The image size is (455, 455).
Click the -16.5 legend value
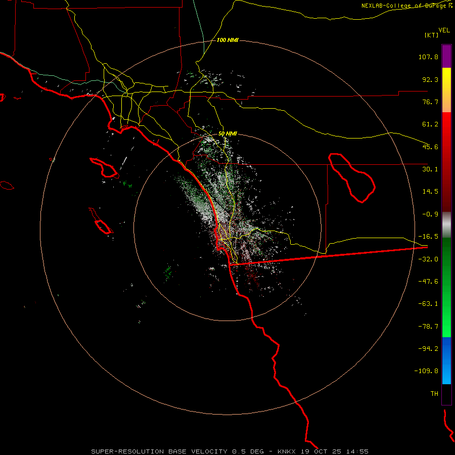pyautogui.click(x=428, y=237)
